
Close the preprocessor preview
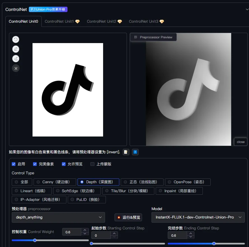(x=241, y=142)
